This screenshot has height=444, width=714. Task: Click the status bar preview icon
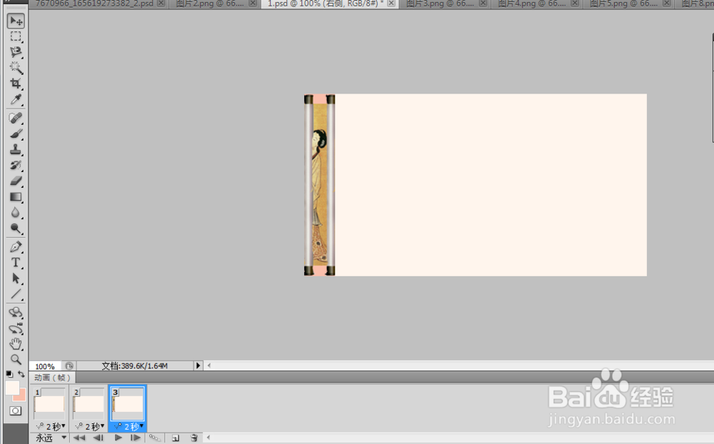pyautogui.click(x=69, y=365)
